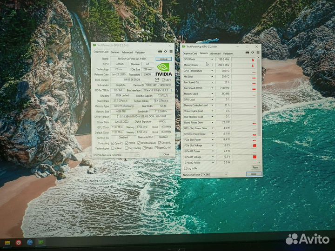Image resolution: width=335 pixels, height=251 pixels.
Task: Open GPU selector dropdown in Graphics Card window
Action: click(116, 155)
